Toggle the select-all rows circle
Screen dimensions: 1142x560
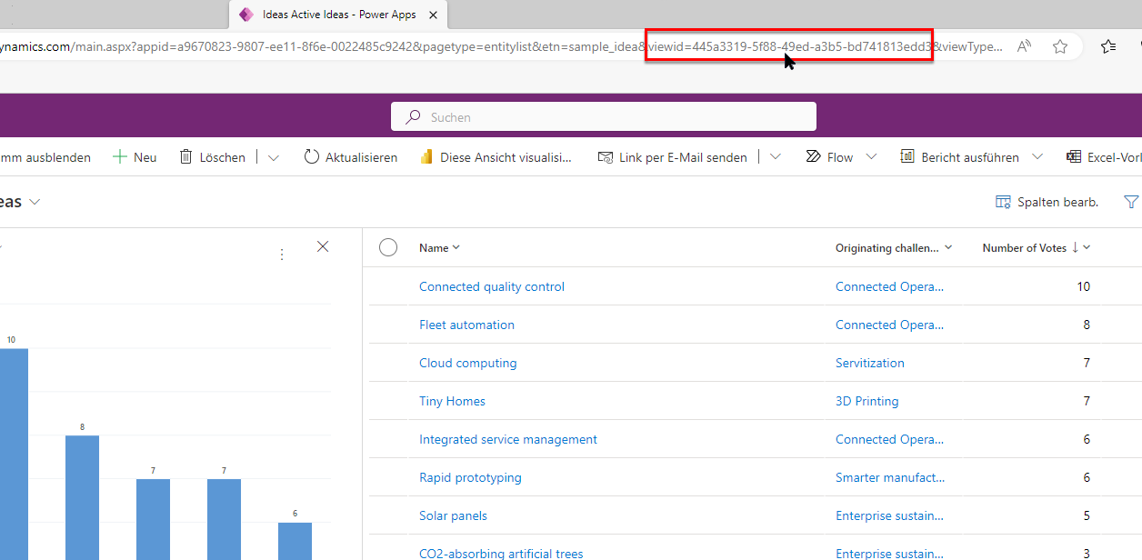[388, 247]
